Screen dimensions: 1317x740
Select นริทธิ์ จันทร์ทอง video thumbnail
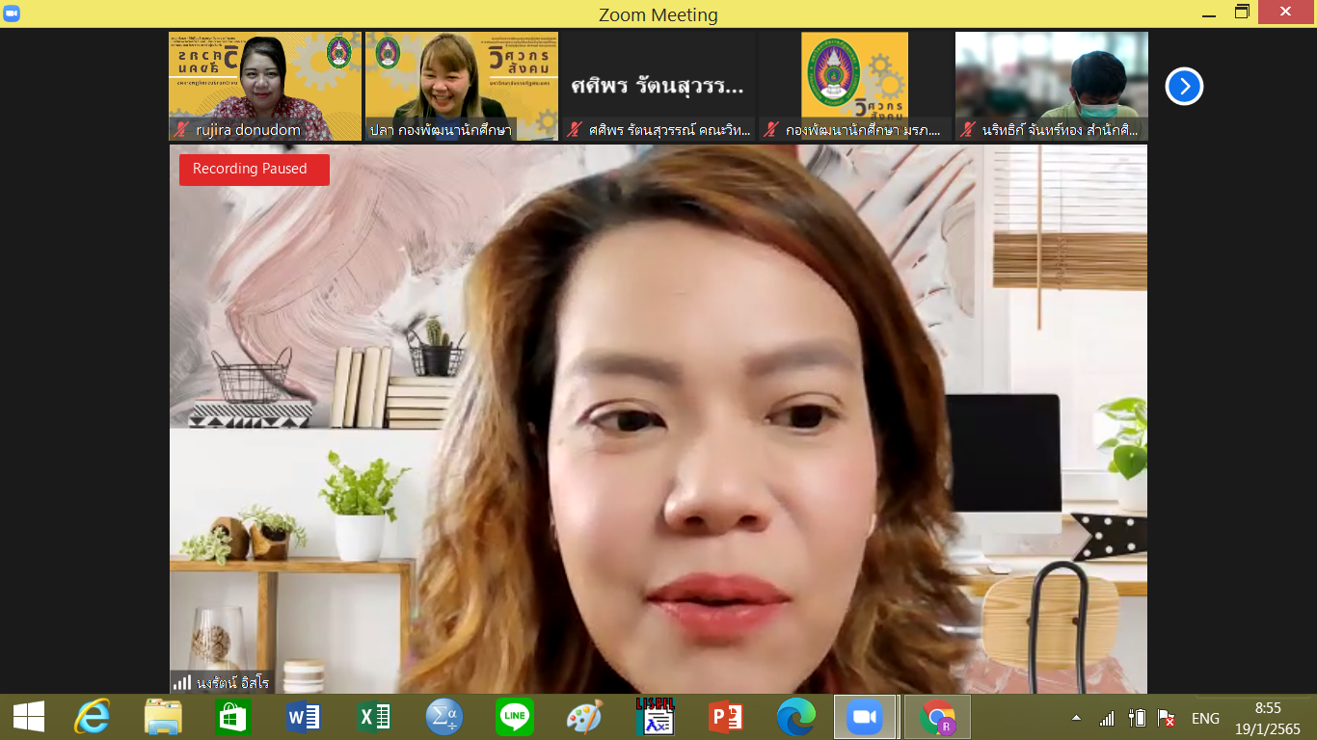tap(1052, 87)
